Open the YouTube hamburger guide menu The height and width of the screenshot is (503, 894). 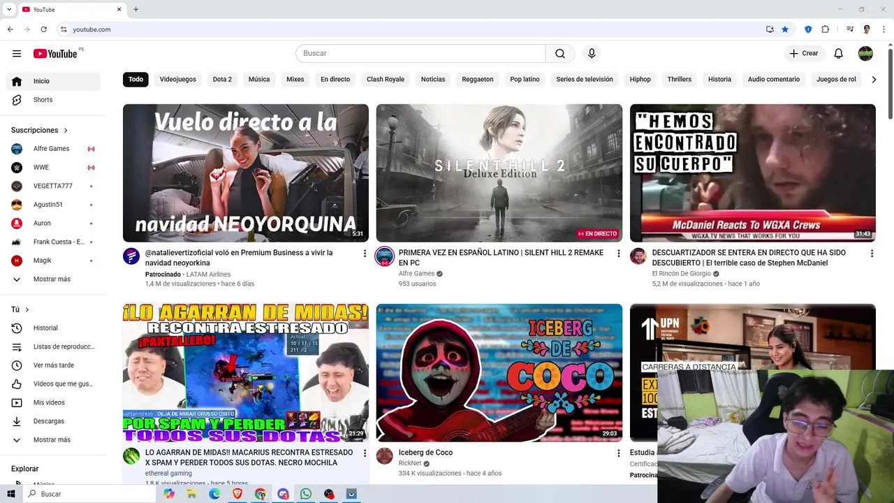[17, 54]
